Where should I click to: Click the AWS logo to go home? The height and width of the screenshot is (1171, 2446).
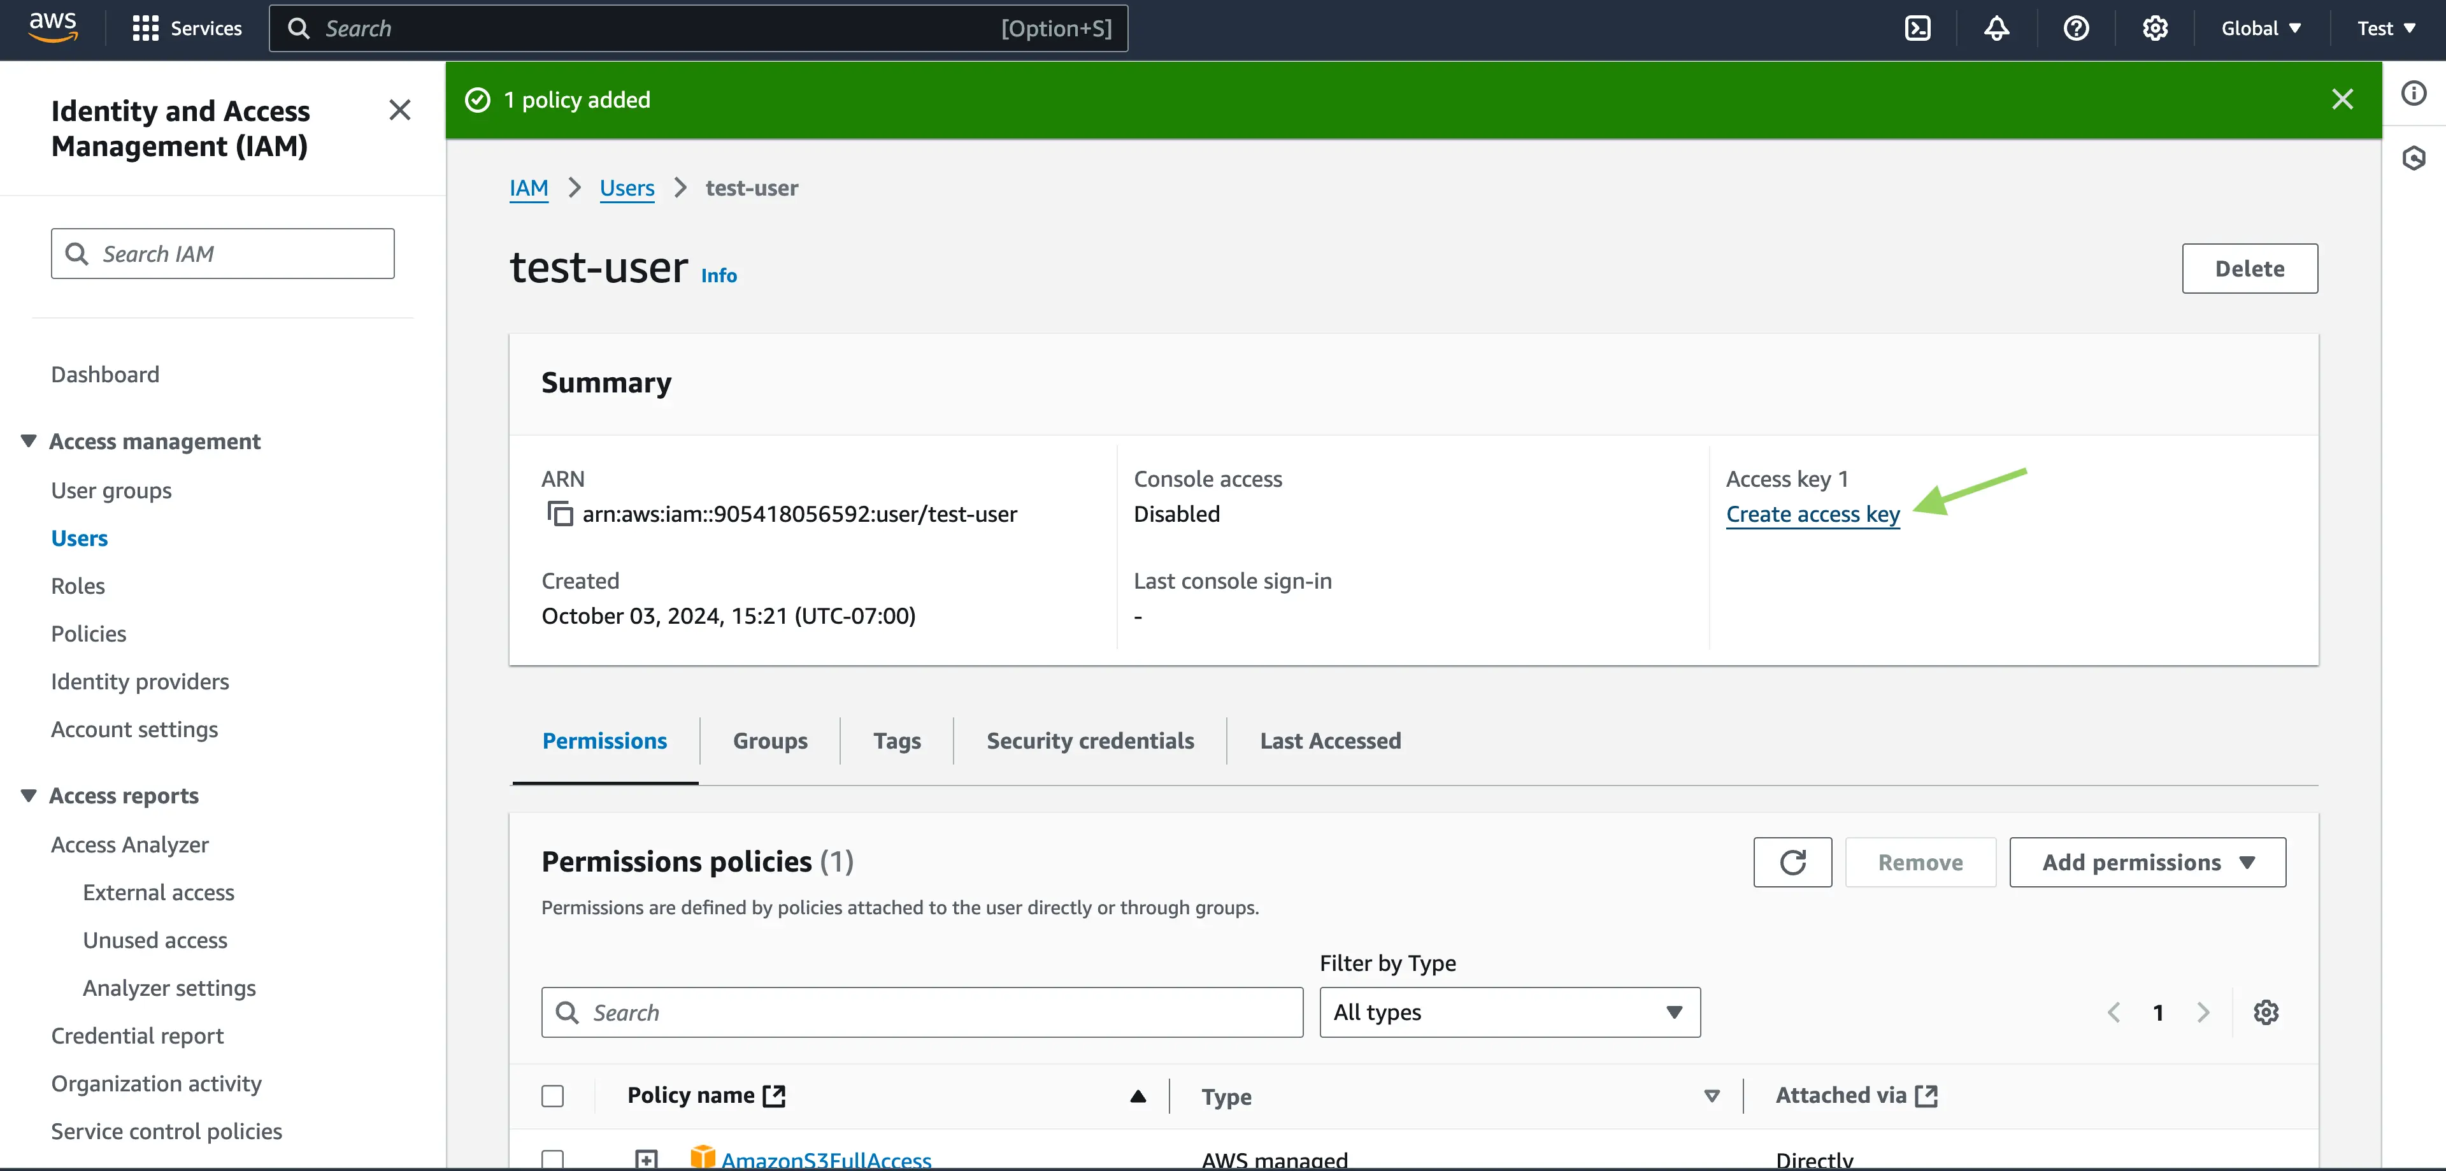point(52,27)
